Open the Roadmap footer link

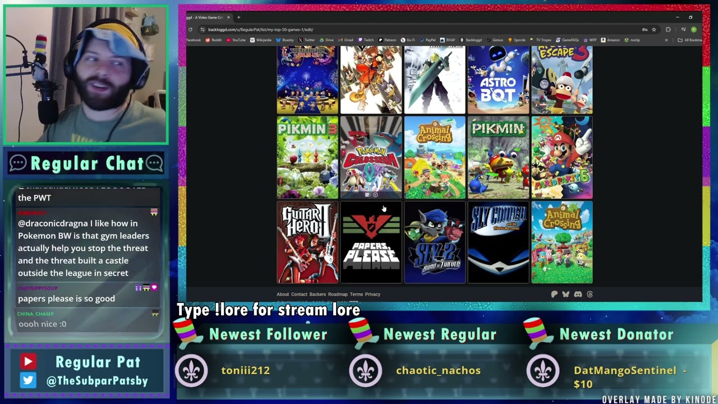click(338, 294)
